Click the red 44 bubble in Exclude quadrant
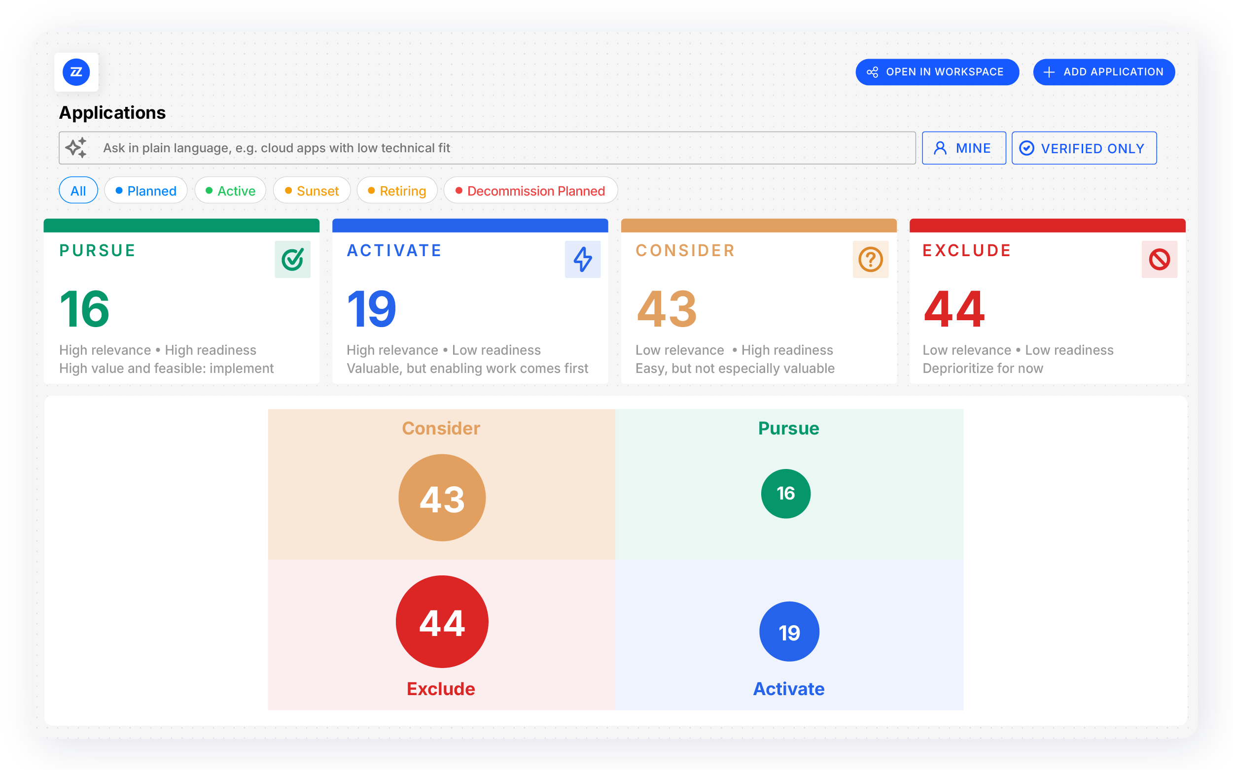This screenshot has width=1233, height=770. (x=442, y=622)
